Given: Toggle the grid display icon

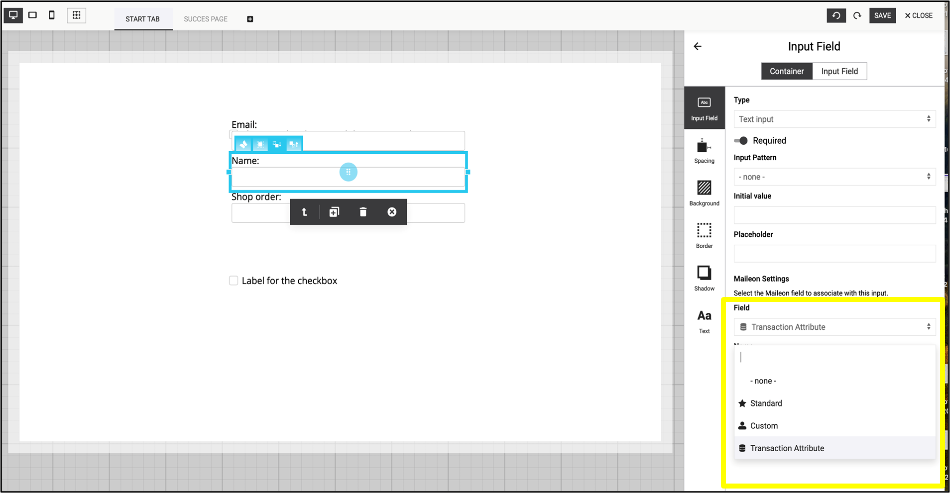Looking at the screenshot, I should point(77,15).
